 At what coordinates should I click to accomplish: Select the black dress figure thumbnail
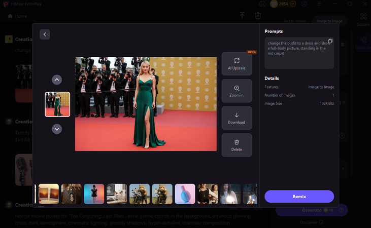pos(94,194)
